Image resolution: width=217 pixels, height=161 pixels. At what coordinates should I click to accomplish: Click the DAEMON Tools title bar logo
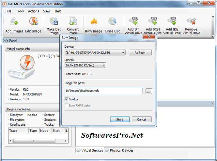(x=4, y=4)
